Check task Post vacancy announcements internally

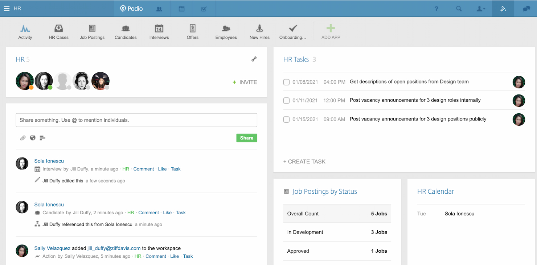pos(286,101)
